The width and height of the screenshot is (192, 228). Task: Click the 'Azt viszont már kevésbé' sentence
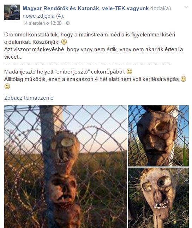94,53
